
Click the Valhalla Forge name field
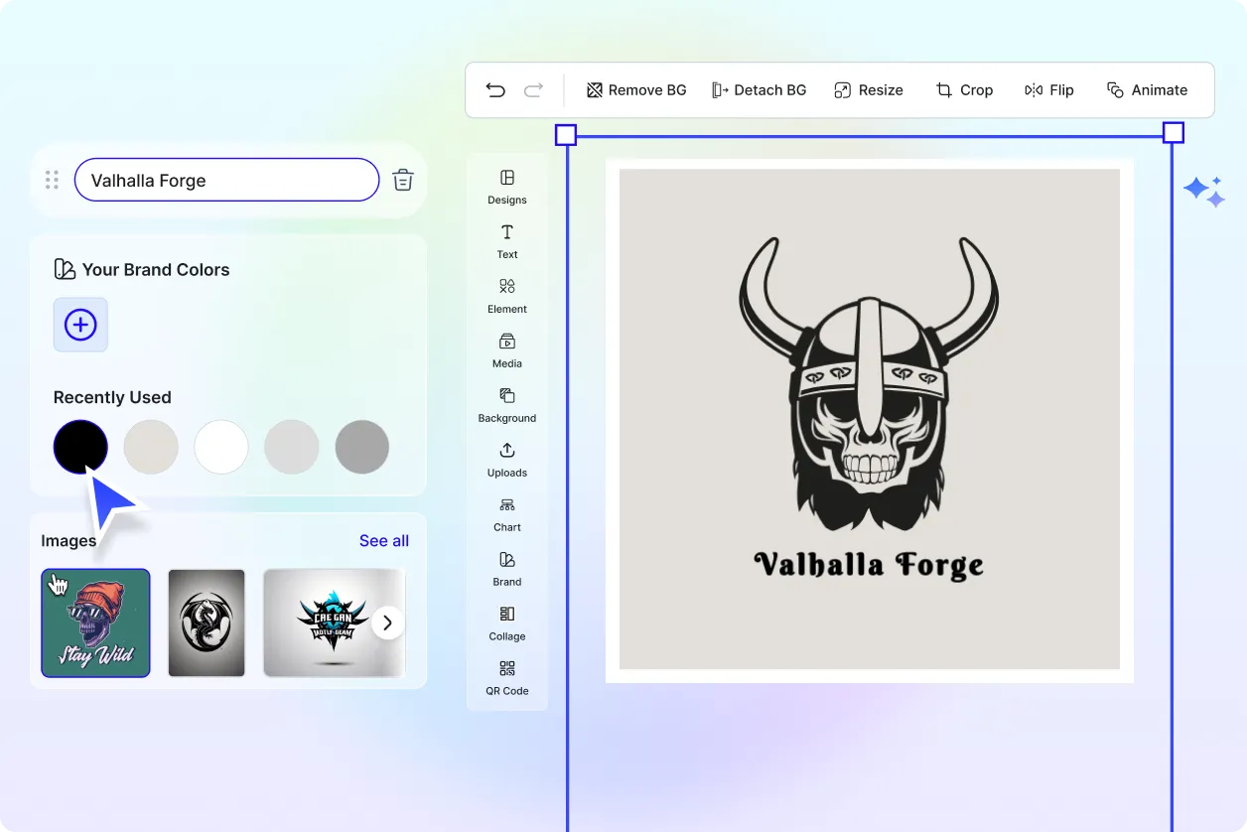pos(226,181)
